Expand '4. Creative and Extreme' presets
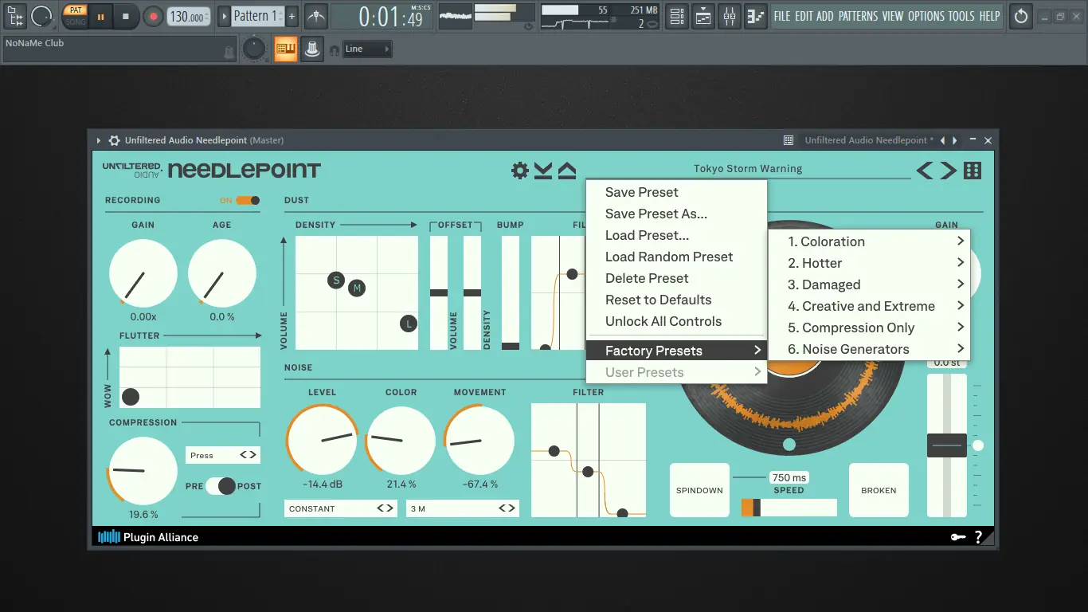1088x612 pixels. (x=870, y=306)
